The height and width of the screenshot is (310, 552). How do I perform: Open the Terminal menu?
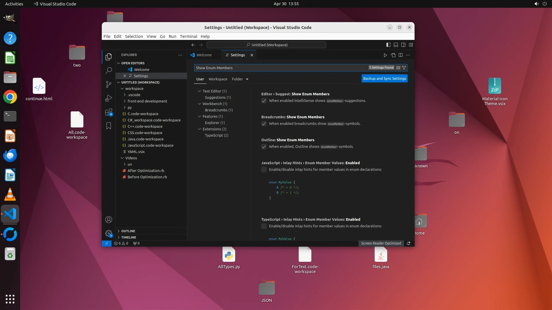coord(188,36)
